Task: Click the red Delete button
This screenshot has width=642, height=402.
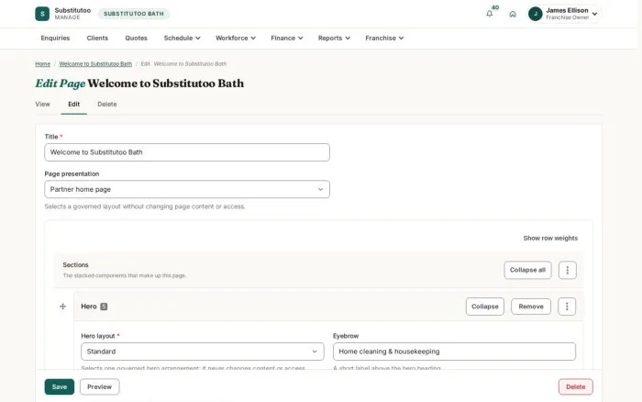Action: (x=575, y=386)
